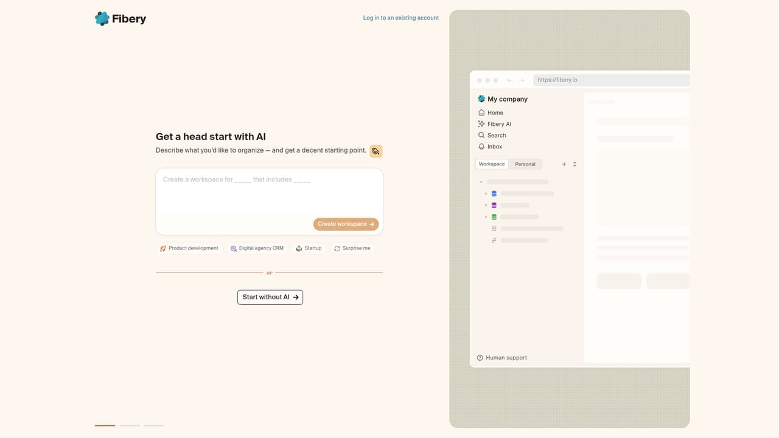
Task: Click the plus icon next to Personal tab
Action: click(x=564, y=164)
